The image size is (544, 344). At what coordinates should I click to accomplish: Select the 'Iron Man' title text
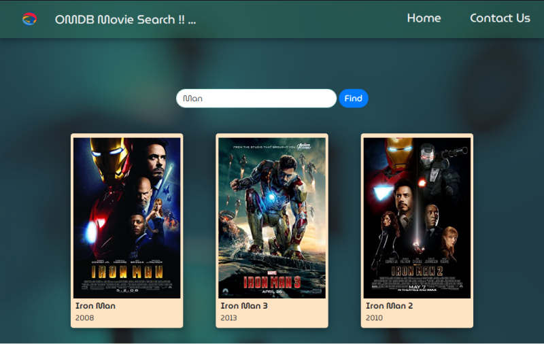pyautogui.click(x=95, y=306)
